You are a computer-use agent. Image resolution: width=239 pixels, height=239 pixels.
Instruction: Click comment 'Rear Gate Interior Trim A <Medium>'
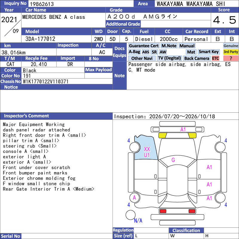click(x=48, y=189)
